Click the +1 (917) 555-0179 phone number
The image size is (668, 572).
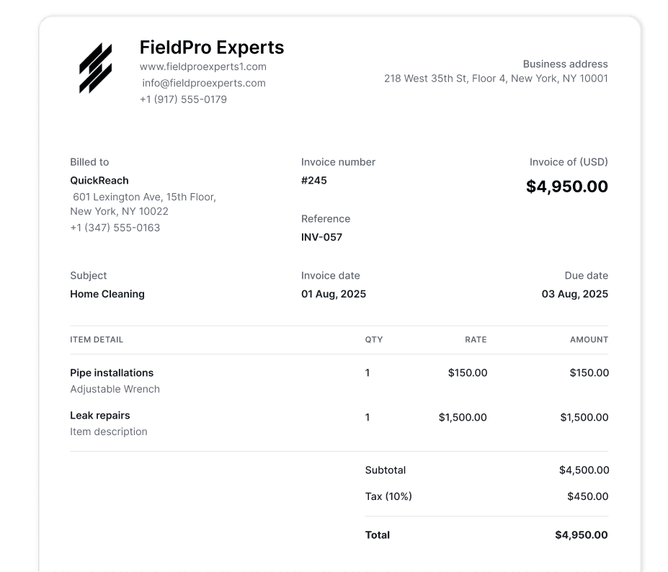click(183, 99)
